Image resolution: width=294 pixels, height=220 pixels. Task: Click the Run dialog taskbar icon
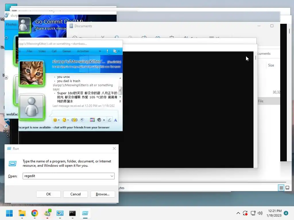pyautogui.click(x=85, y=213)
